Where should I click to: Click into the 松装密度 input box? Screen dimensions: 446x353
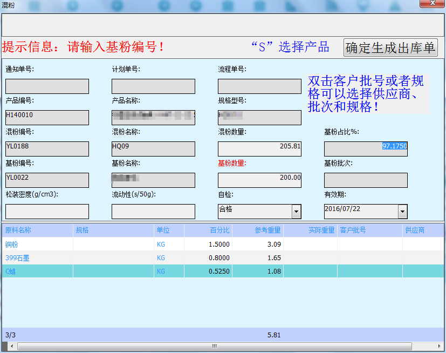click(47, 212)
